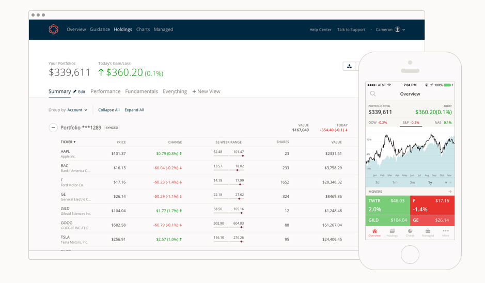Click TSLA 52-week range bar
485x283 pixels.
pos(229,241)
